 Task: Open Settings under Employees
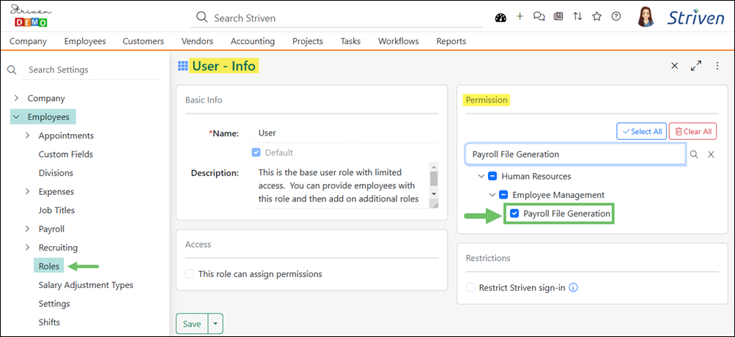54,304
